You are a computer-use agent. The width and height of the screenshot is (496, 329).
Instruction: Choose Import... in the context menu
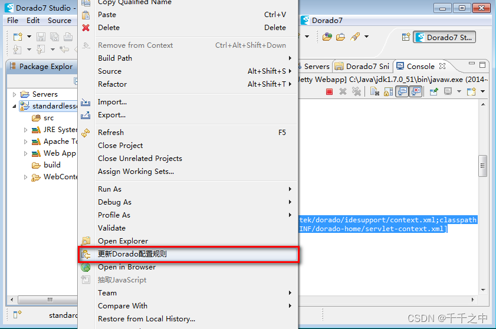click(188, 102)
